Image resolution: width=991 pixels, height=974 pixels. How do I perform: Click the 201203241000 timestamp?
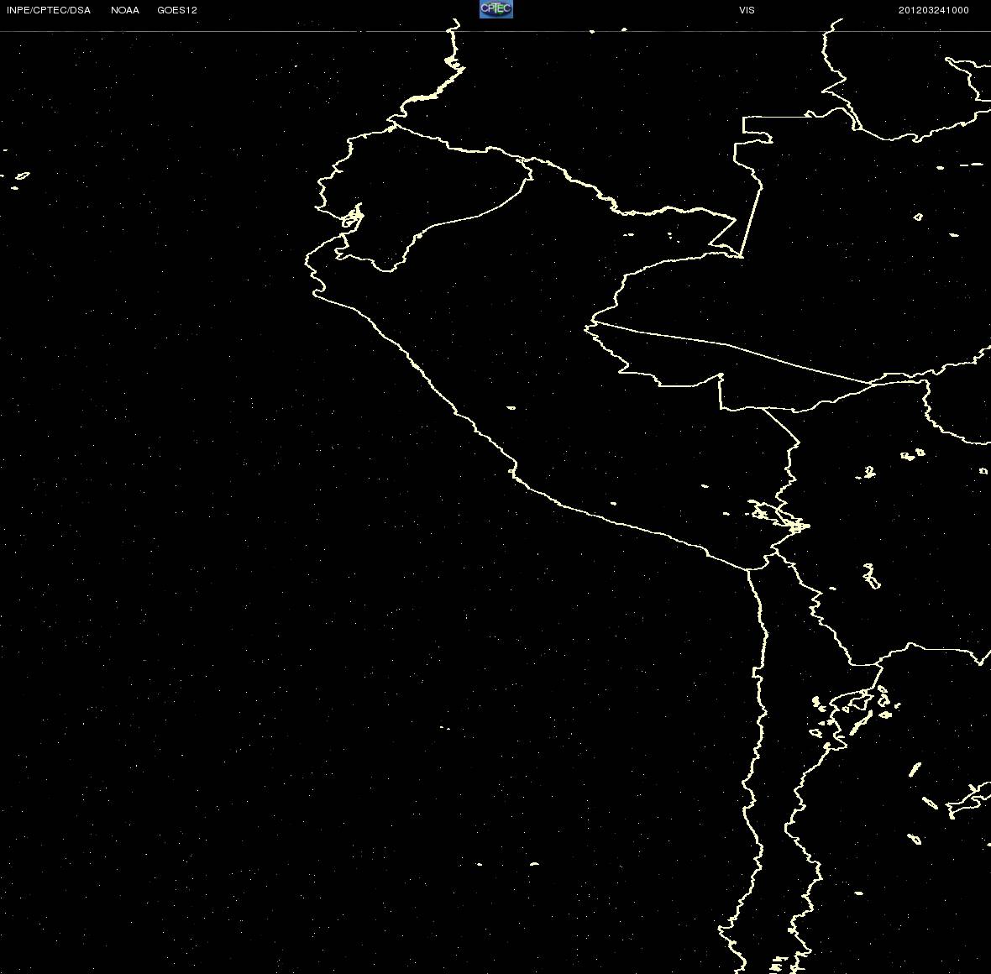(934, 10)
